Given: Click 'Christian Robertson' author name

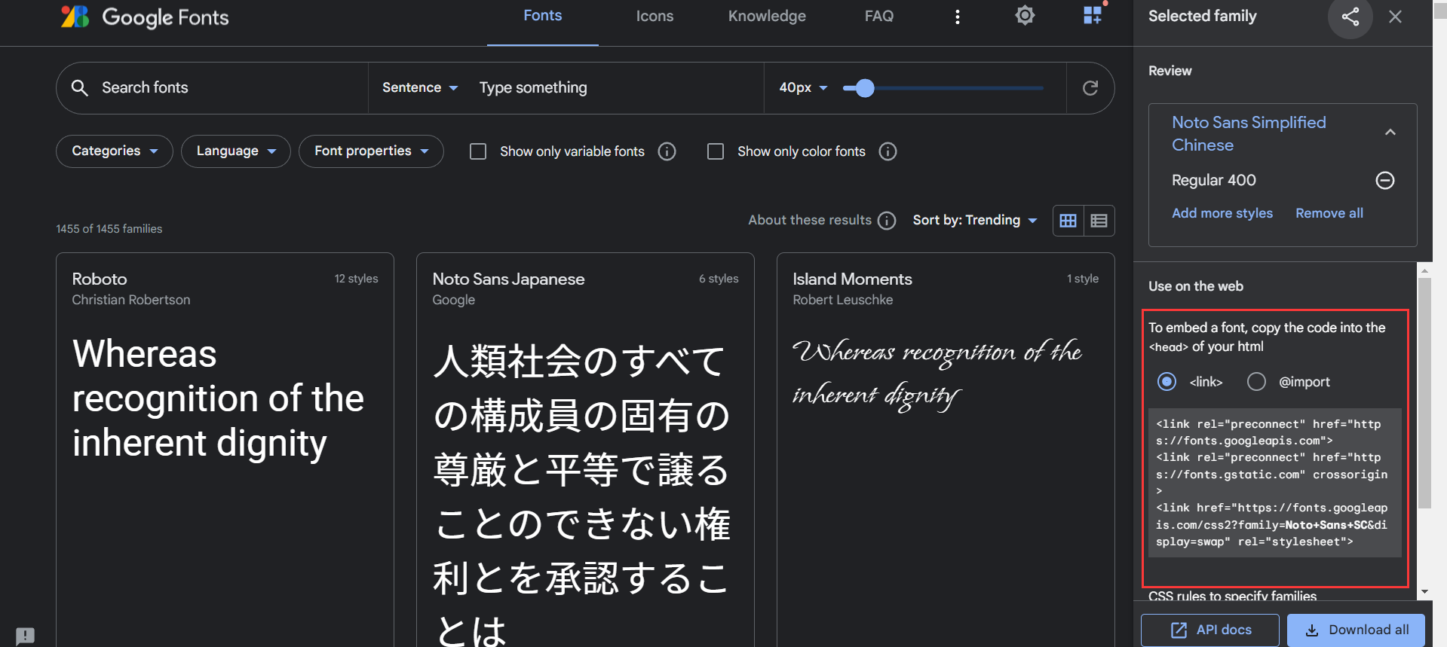Looking at the screenshot, I should tap(131, 300).
